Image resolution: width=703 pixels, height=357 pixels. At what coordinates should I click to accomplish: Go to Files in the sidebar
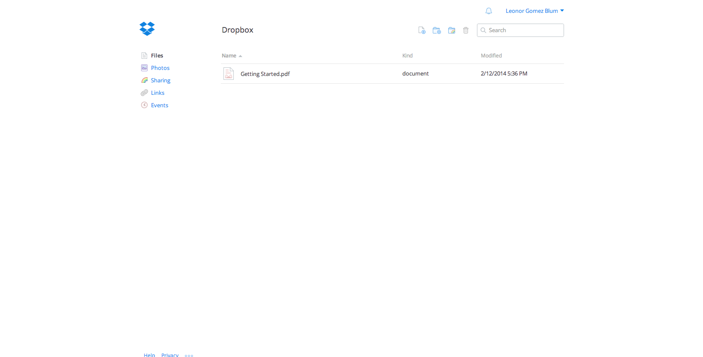157,56
